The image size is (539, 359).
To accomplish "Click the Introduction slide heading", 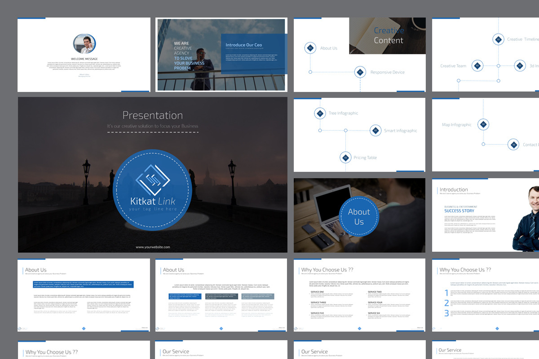I will pyautogui.click(x=454, y=190).
